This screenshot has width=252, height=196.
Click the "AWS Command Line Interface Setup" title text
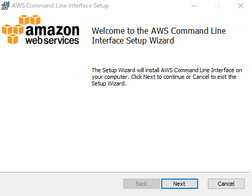[x=60, y=6]
